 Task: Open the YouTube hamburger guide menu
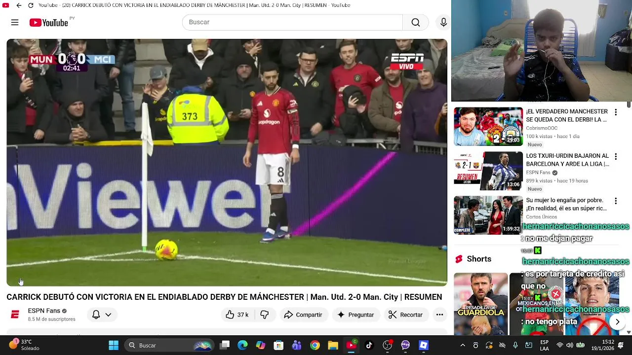point(15,22)
